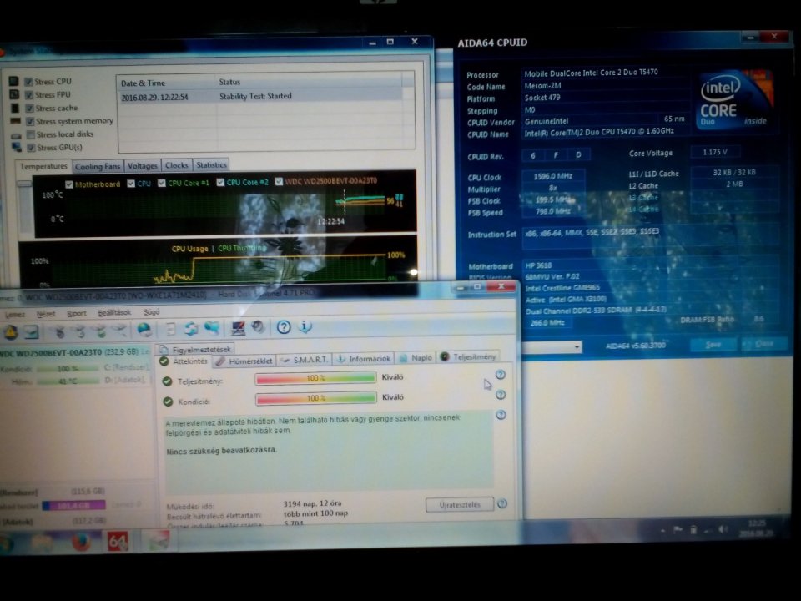The width and height of the screenshot is (801, 601).
Task: Click the grey round disk toolbar icon
Action: (259, 326)
